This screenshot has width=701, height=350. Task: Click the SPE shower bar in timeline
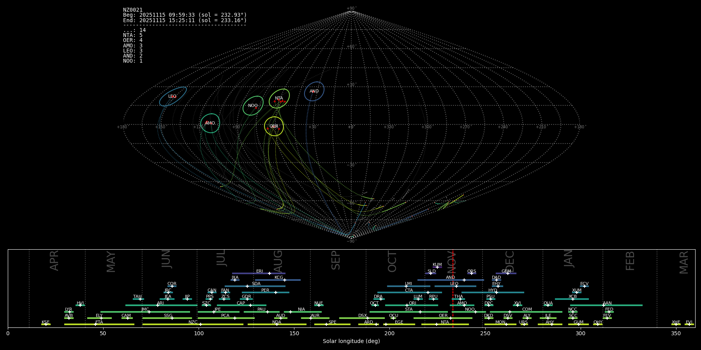pos(332,324)
